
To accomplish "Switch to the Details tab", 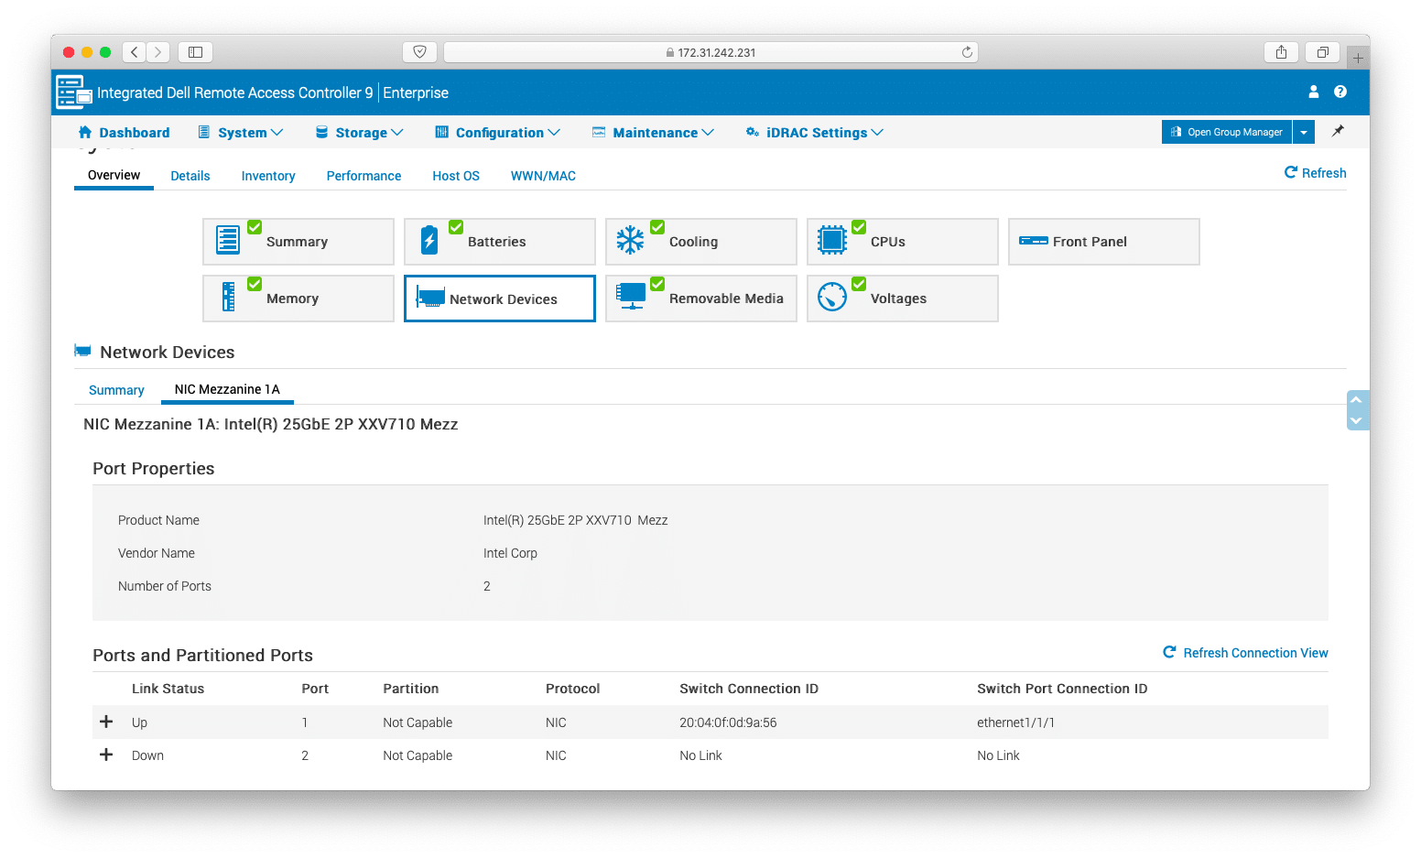I will pos(190,176).
